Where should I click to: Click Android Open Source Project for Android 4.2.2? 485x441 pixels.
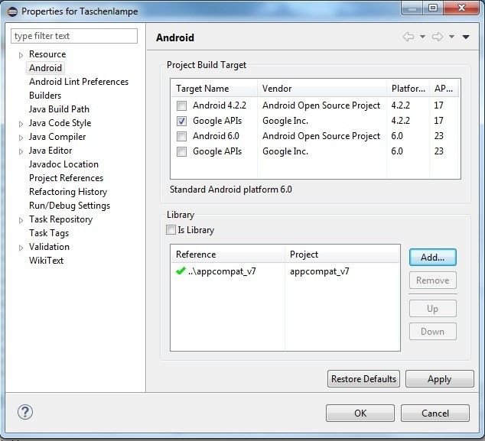click(x=321, y=105)
